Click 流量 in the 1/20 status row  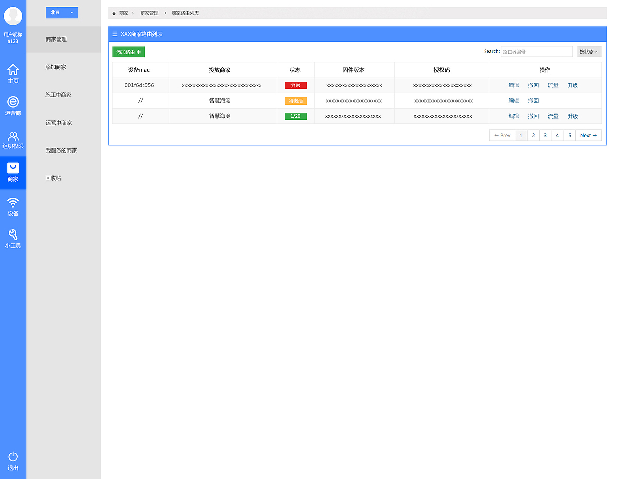coord(553,116)
